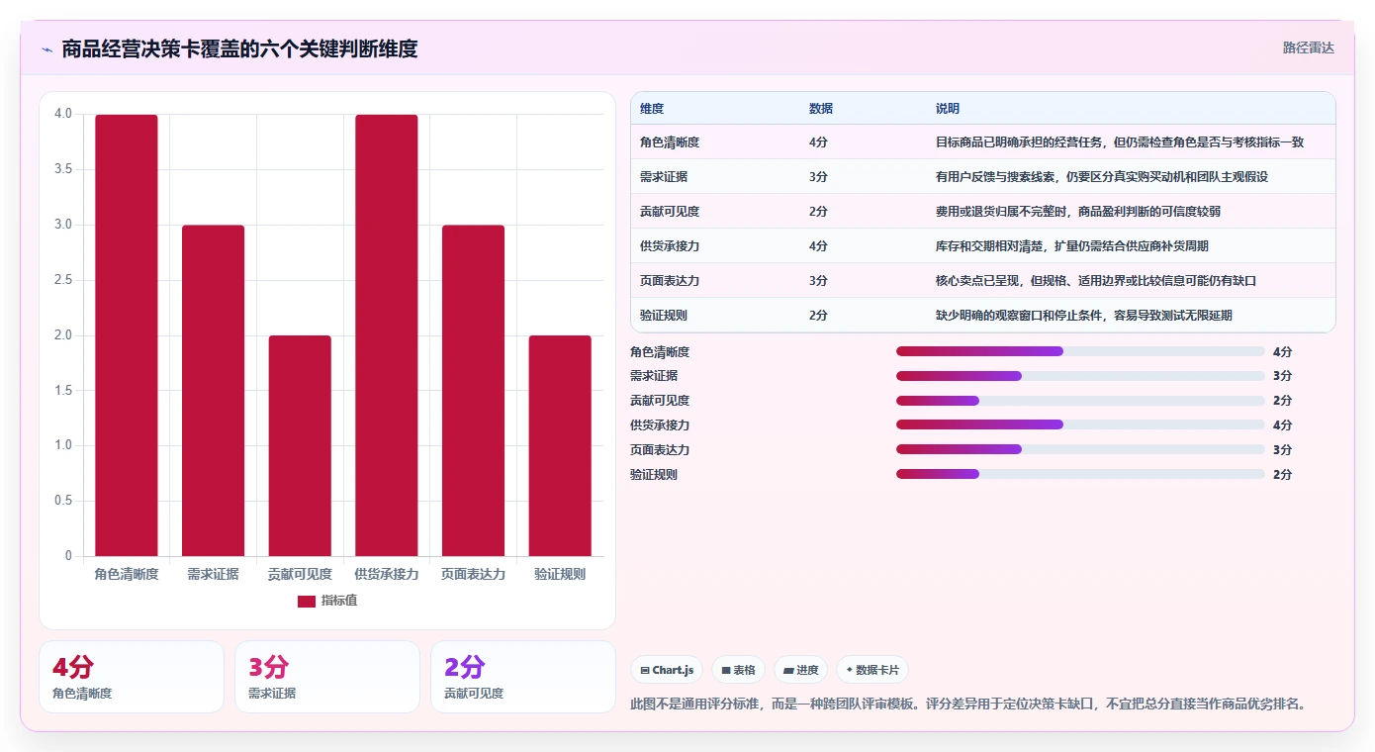The width and height of the screenshot is (1375, 752).
Task: Click the 数据卡片 chip
Action: tap(872, 670)
